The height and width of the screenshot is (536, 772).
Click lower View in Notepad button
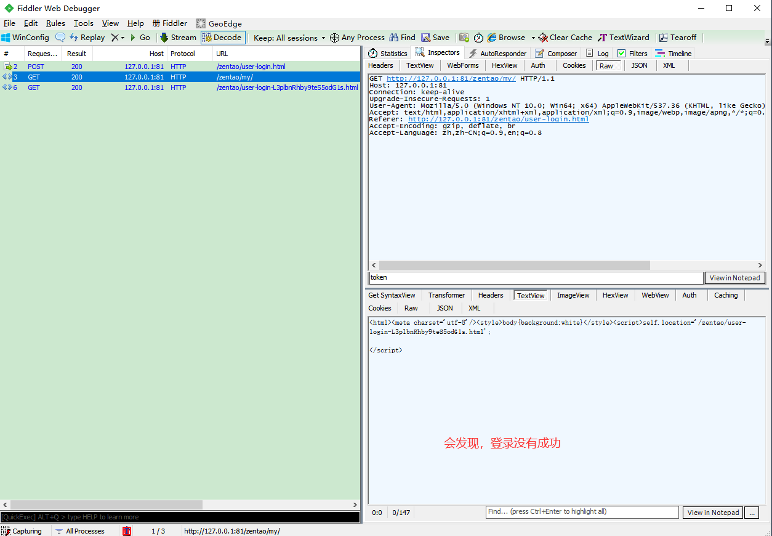click(x=713, y=513)
